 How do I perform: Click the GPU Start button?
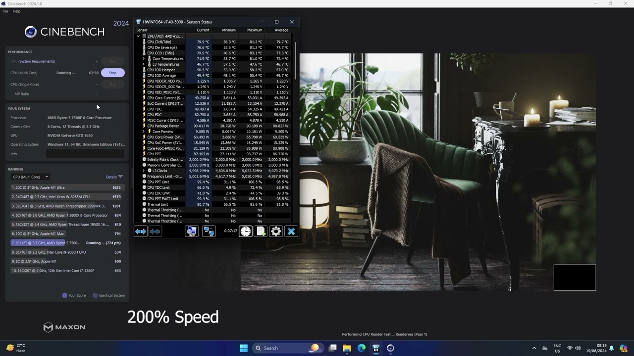click(x=112, y=61)
